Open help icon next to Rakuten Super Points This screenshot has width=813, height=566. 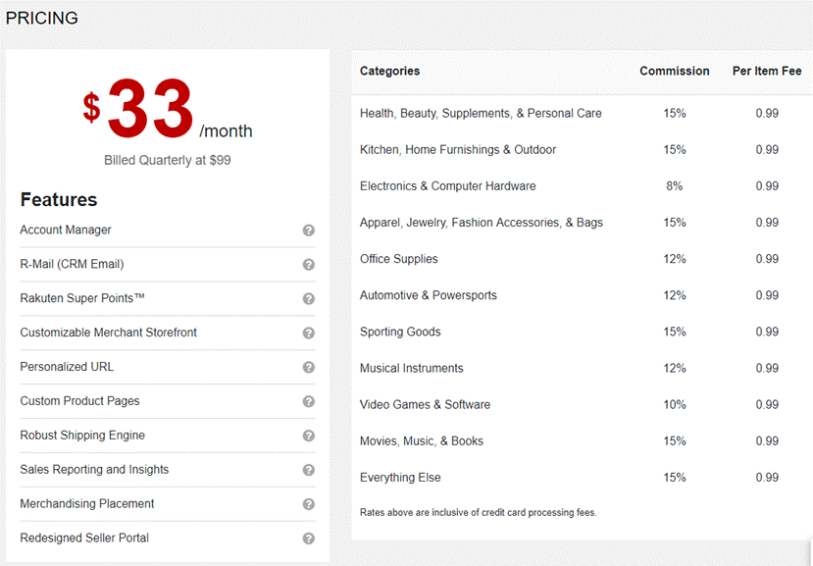pyautogui.click(x=308, y=299)
